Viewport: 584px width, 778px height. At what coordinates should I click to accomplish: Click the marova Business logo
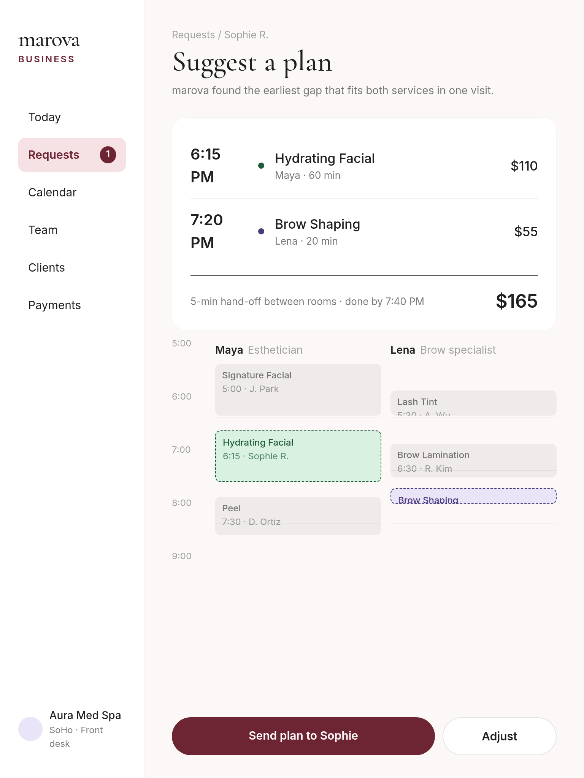point(49,49)
